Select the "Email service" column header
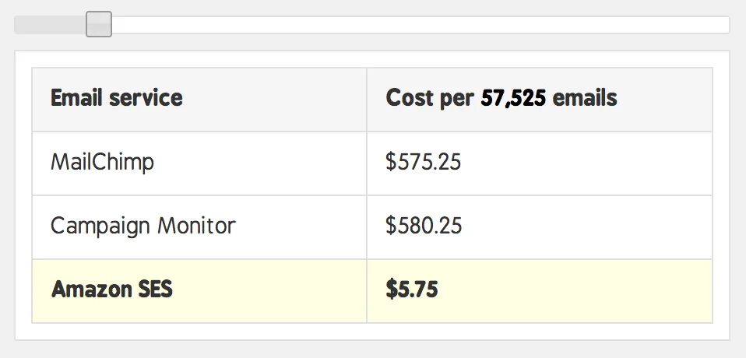746x358 pixels. pos(117,98)
